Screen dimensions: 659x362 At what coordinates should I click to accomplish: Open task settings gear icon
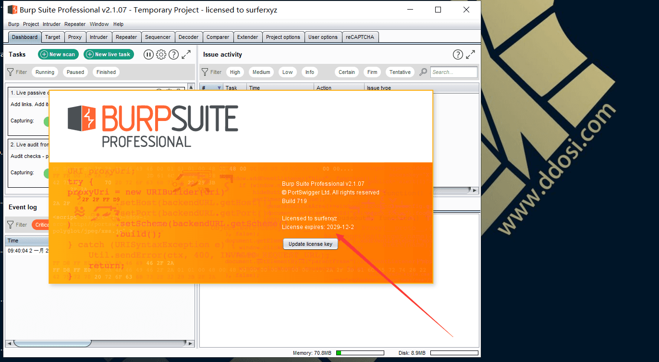(x=161, y=55)
